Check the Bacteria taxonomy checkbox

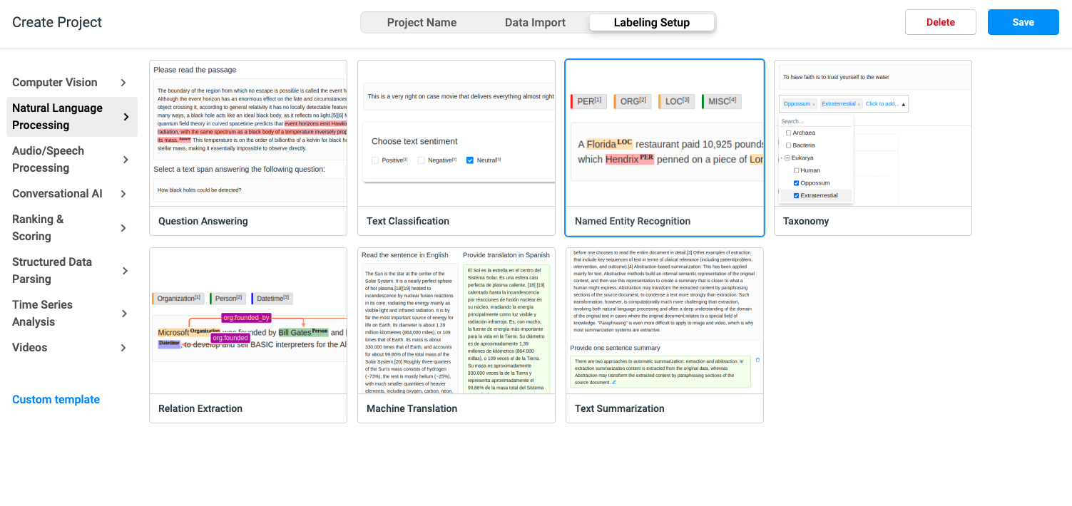point(788,145)
